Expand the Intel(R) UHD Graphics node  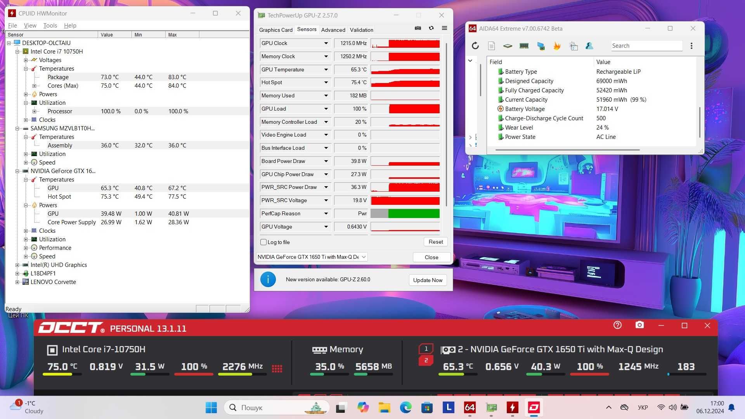[x=17, y=265]
